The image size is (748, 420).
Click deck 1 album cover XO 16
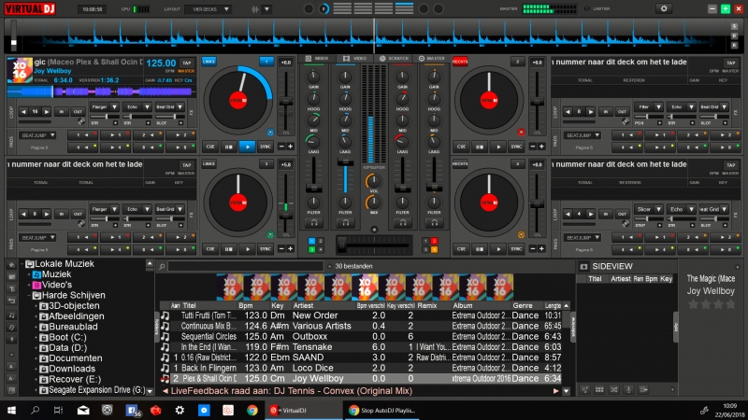click(x=20, y=70)
